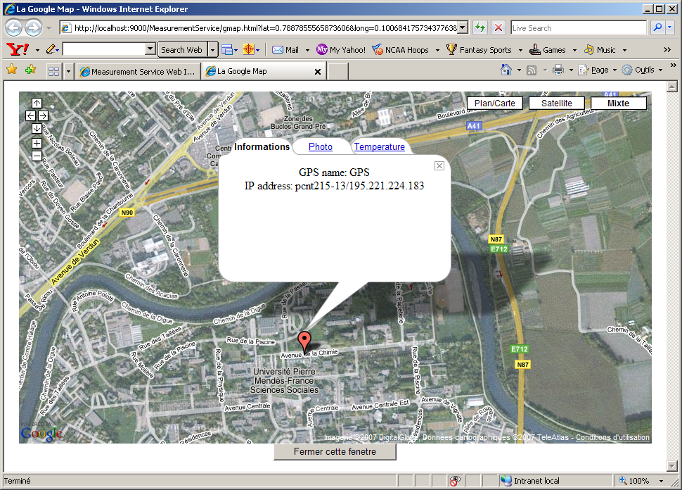Click the Live Search magnifier button
682x490 pixels.
[x=657, y=27]
